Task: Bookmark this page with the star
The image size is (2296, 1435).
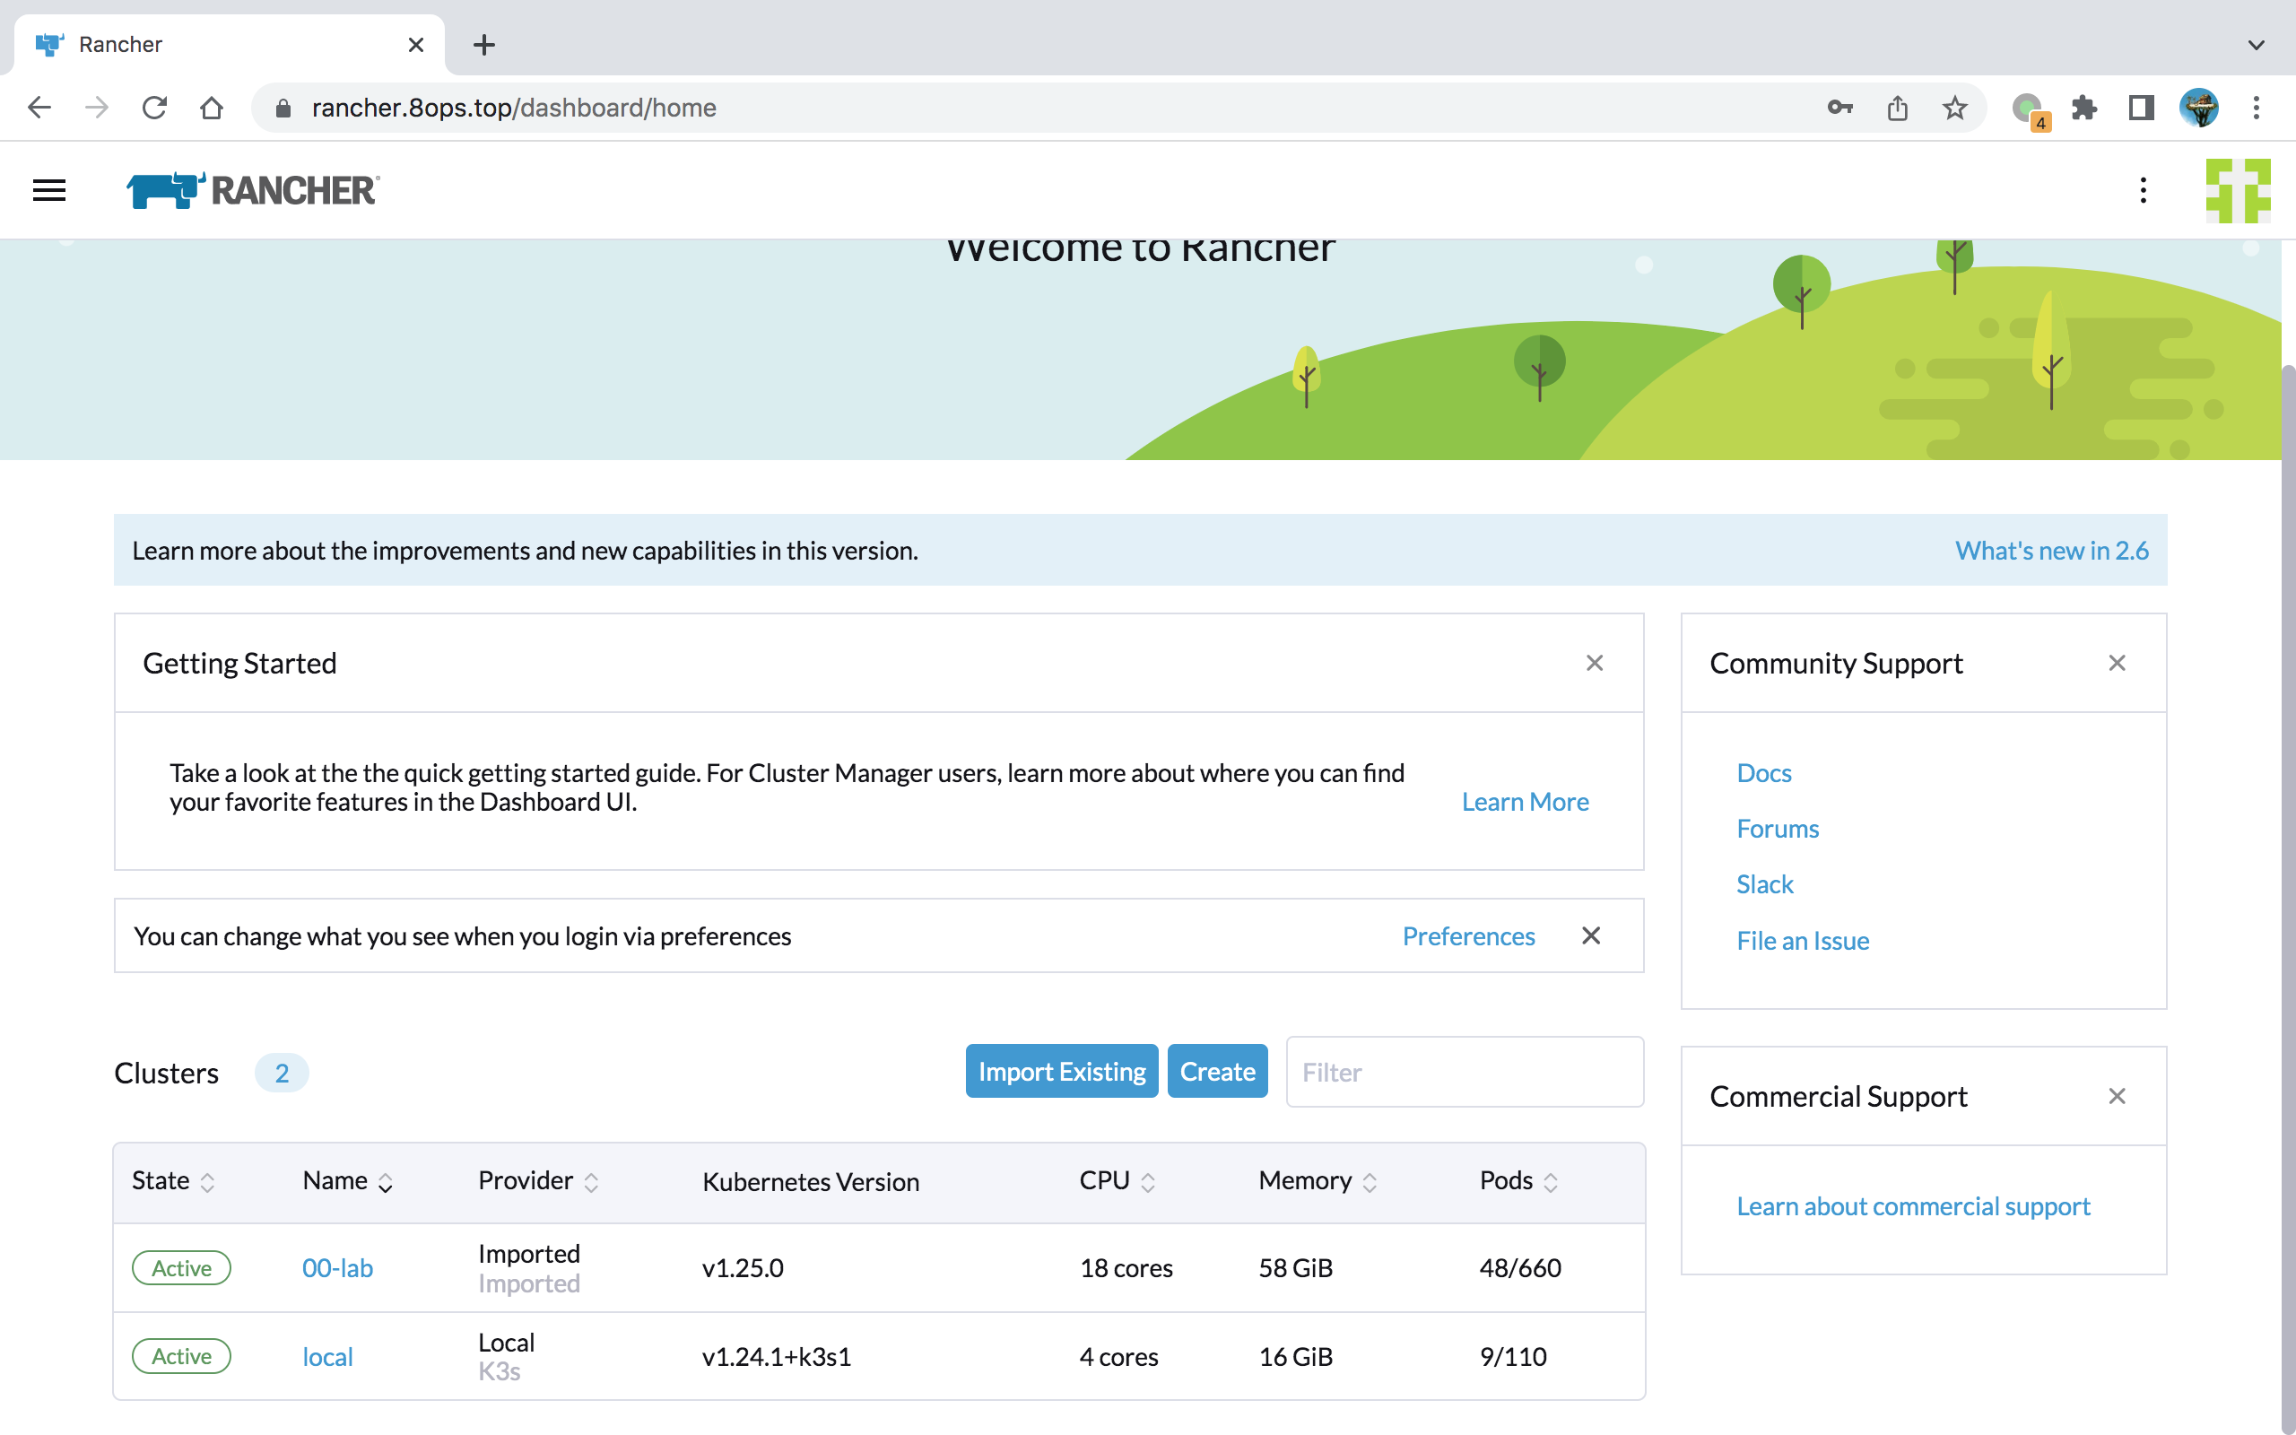Action: point(1954,108)
